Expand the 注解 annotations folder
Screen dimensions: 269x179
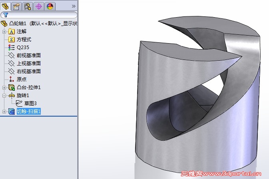coord(4,32)
